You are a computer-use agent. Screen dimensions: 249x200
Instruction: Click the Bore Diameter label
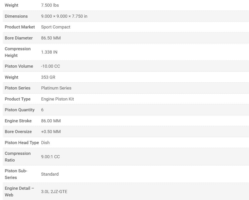(x=18, y=38)
